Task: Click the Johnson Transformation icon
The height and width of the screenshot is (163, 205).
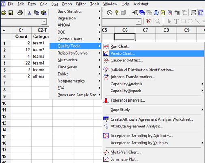Action: tap(106, 77)
